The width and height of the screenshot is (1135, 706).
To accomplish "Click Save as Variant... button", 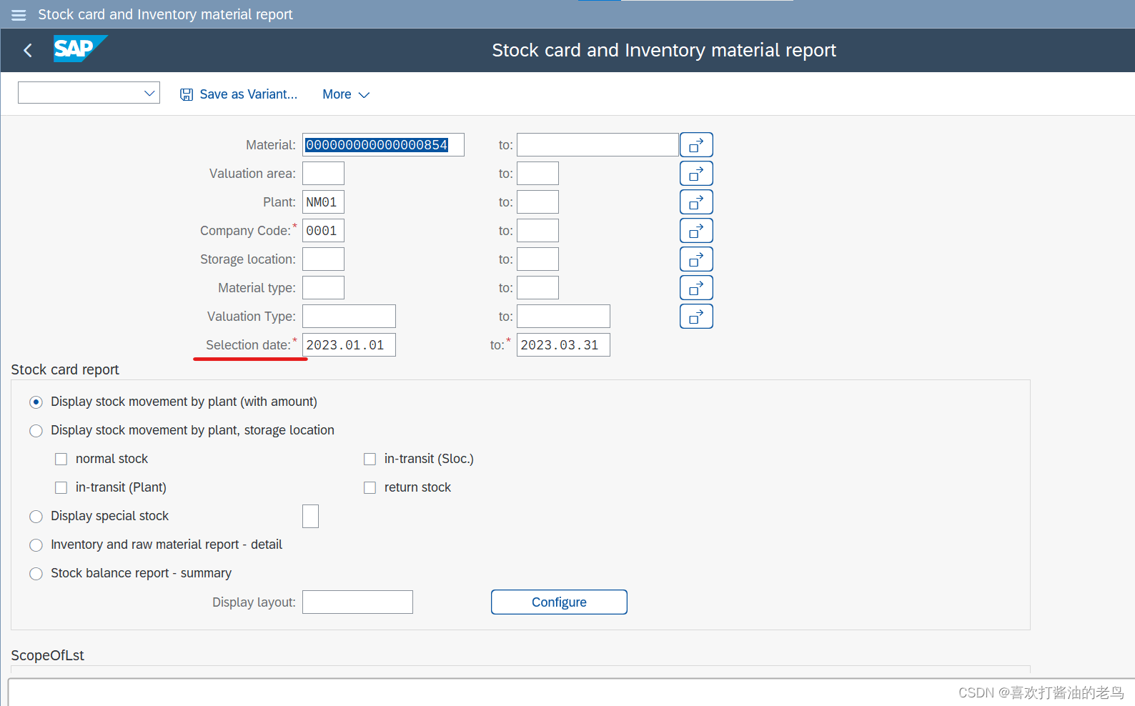I will tap(239, 94).
